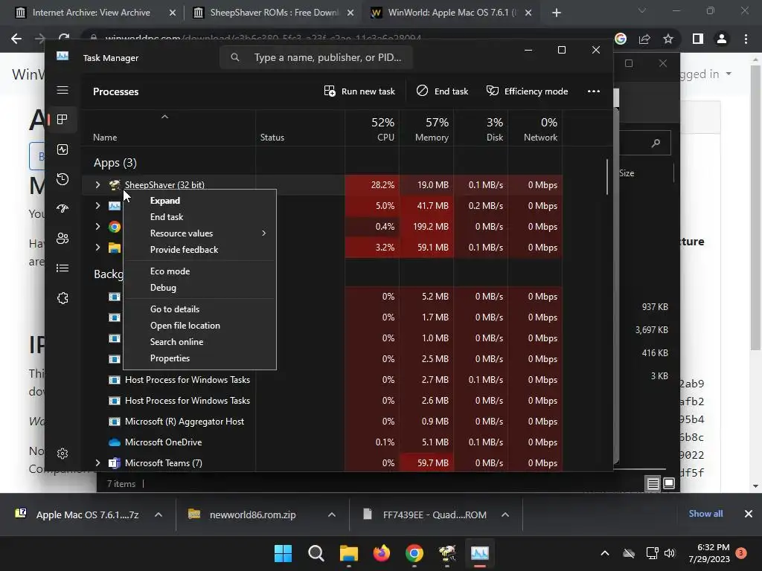Click Run new task button
This screenshot has width=762, height=571.
point(359,91)
